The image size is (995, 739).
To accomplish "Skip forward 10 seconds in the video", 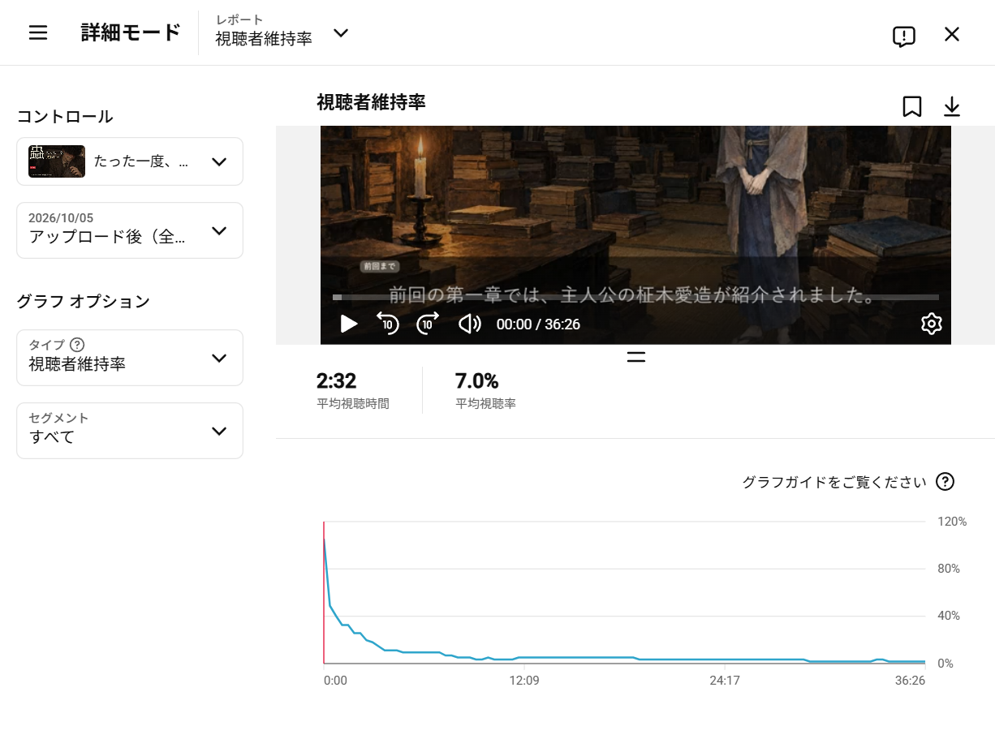I will coord(428,324).
